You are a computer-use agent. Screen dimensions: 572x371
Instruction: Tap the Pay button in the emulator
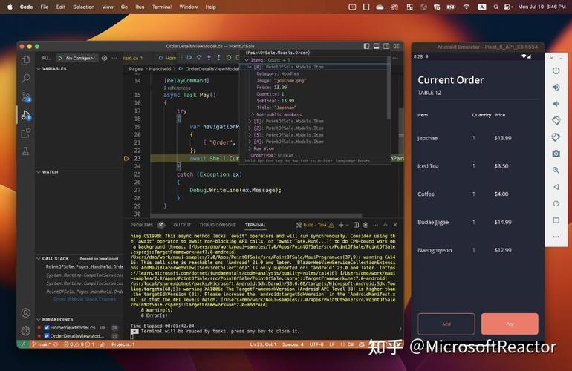510,324
